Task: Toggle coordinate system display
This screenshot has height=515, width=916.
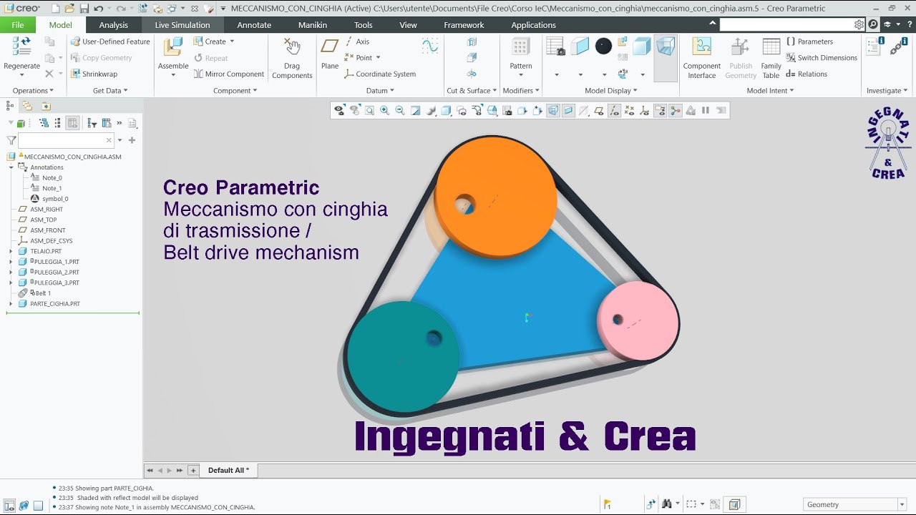Action: coord(645,110)
